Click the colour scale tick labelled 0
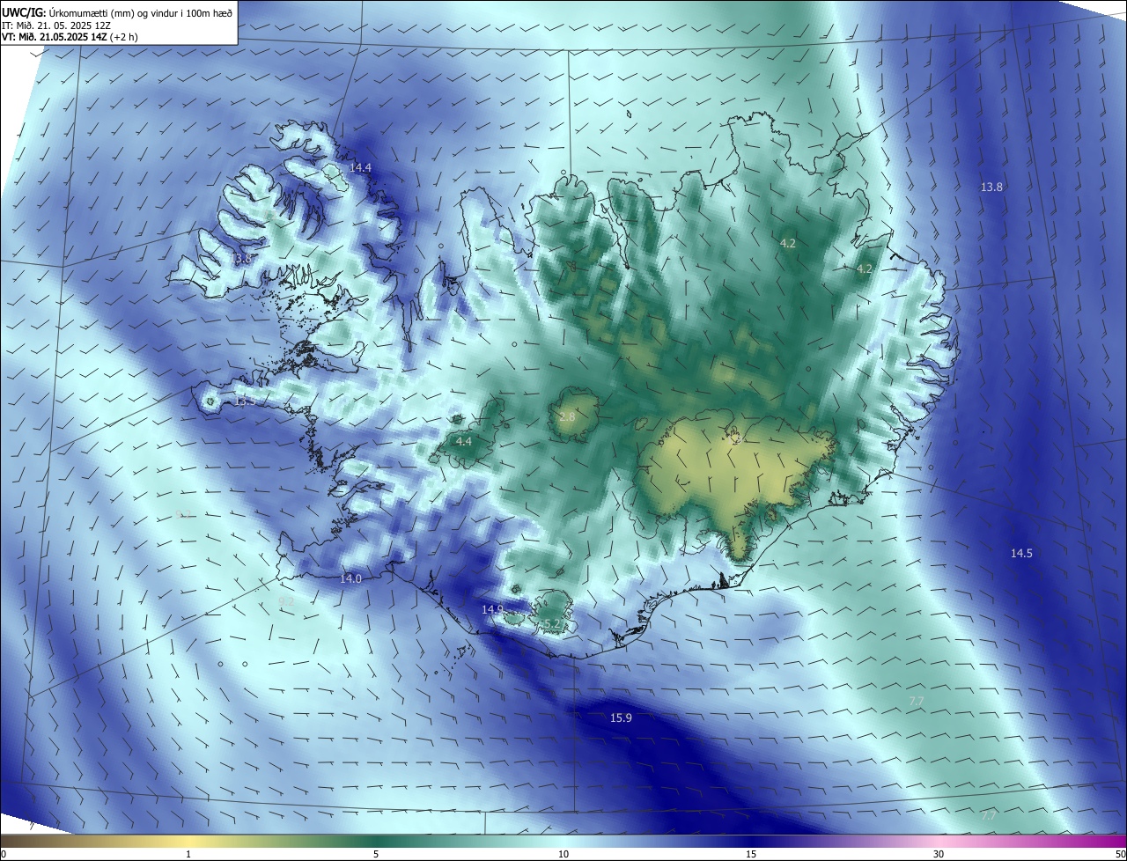Viewport: 1127px width, 861px height. (3, 854)
